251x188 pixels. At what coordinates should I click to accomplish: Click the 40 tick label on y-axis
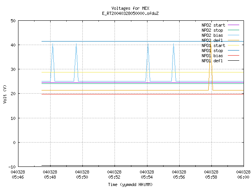13,45
